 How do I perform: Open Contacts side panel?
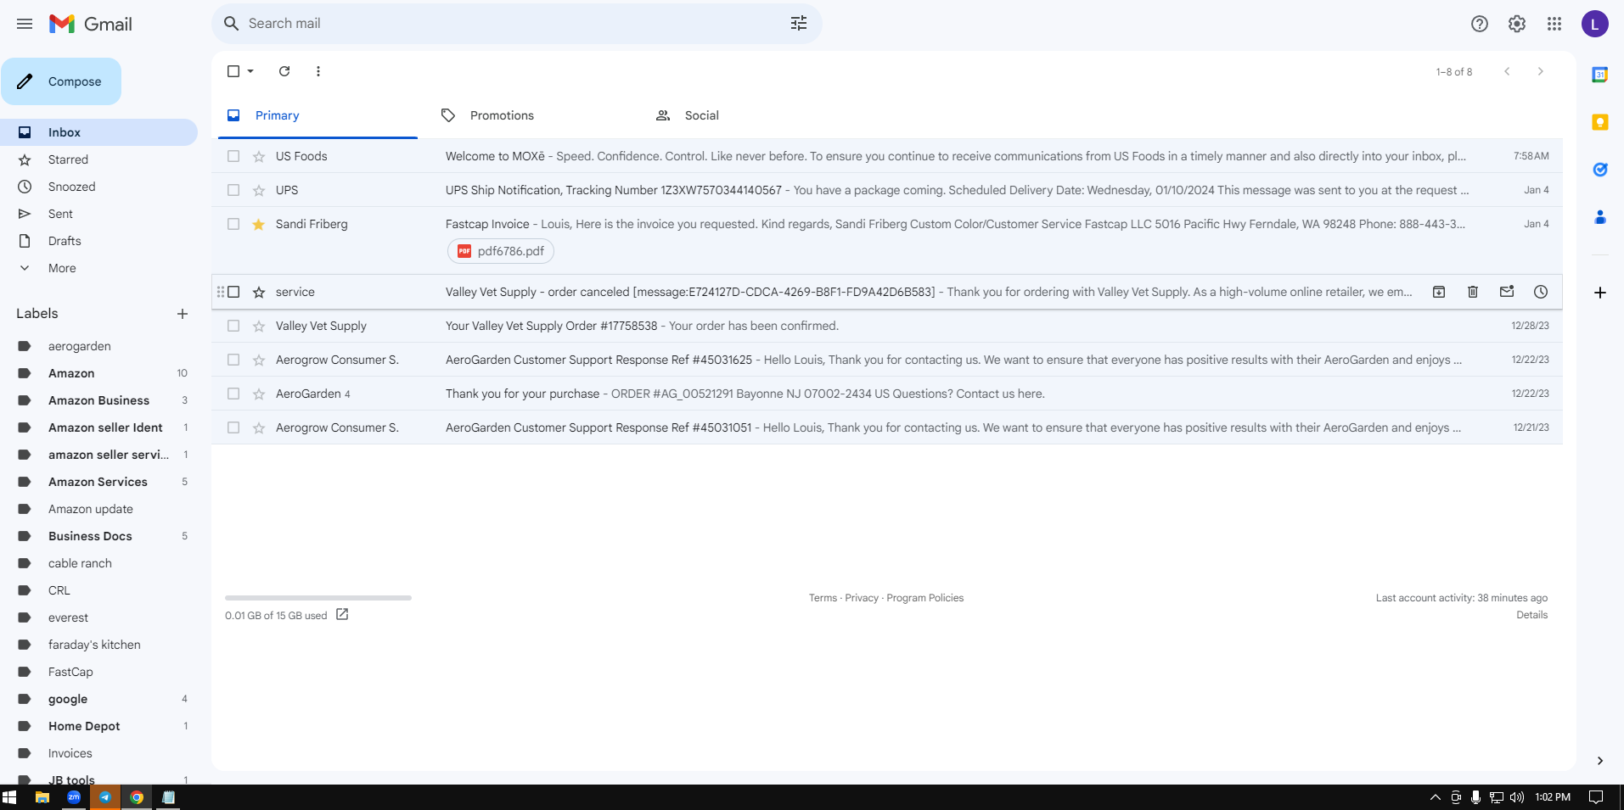pos(1600,217)
